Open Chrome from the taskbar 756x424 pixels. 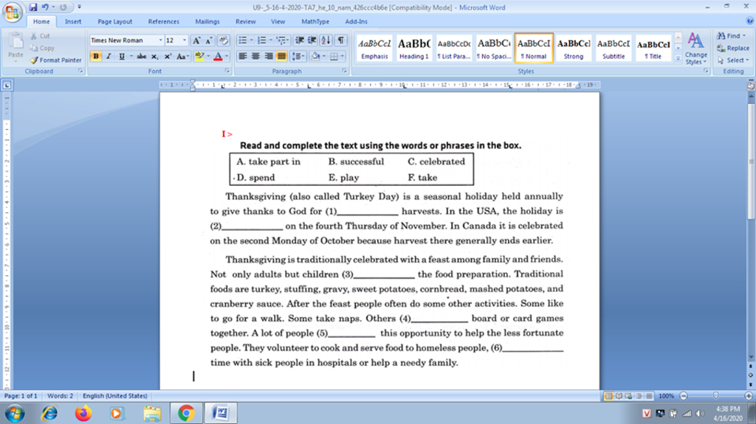[x=186, y=414]
